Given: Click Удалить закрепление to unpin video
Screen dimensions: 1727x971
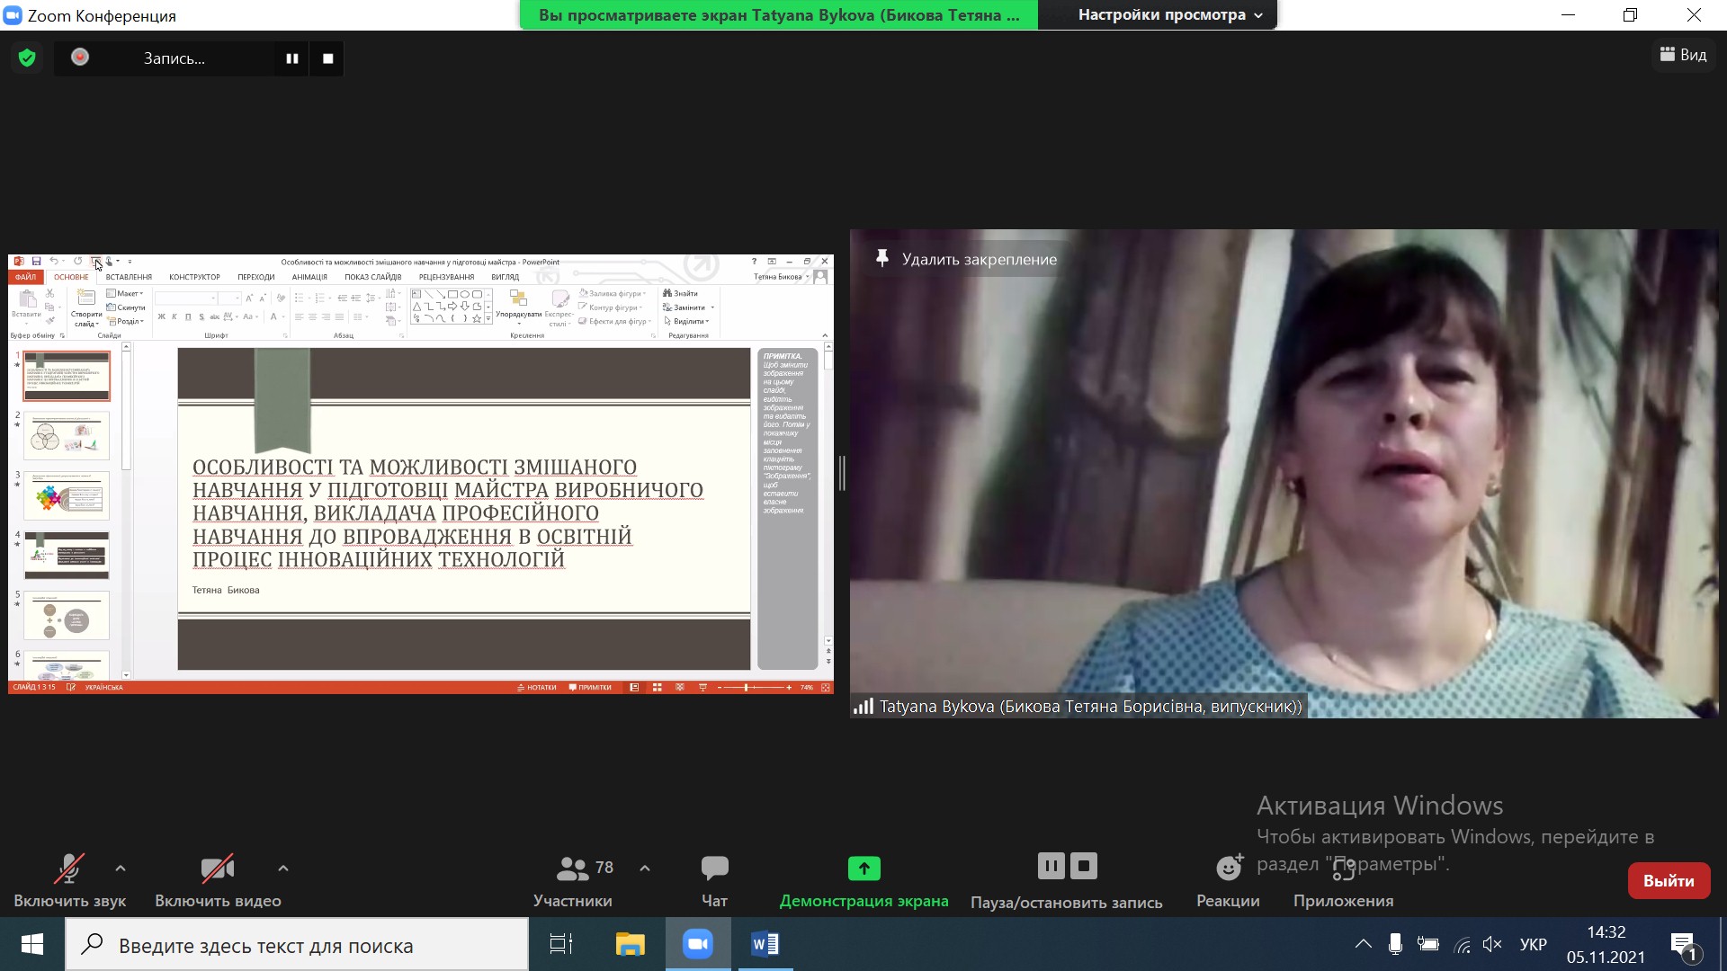Looking at the screenshot, I should [x=967, y=259].
